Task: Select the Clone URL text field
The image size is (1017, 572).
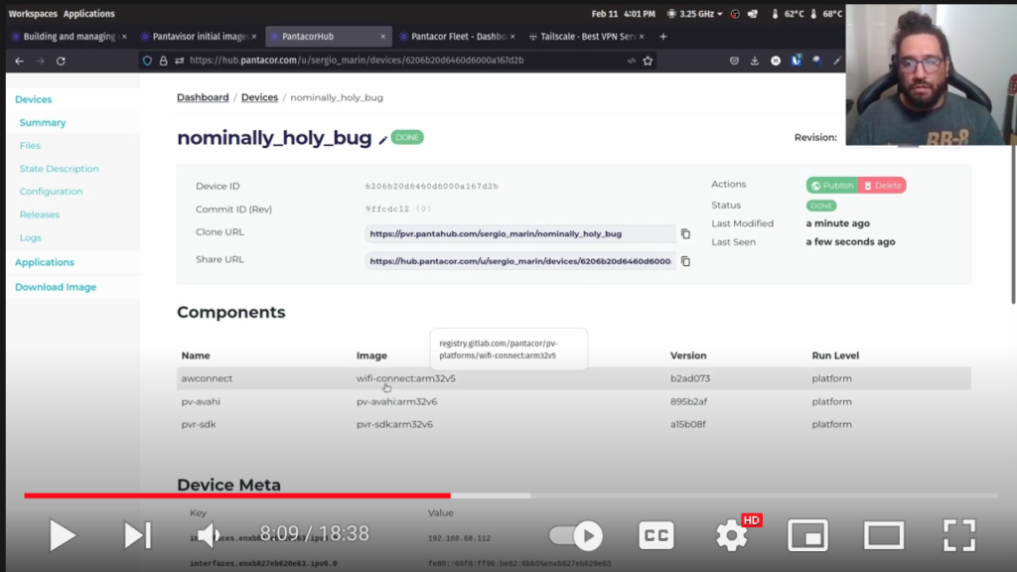Action: tap(520, 234)
